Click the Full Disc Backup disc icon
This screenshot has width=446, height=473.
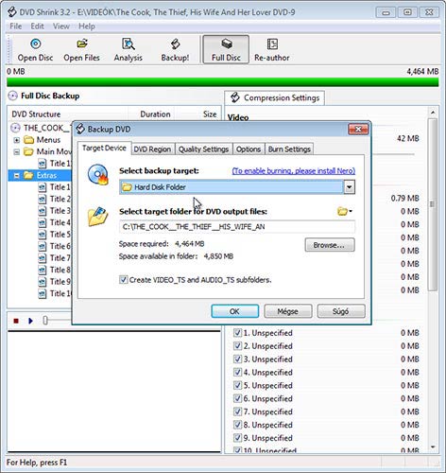[x=12, y=96]
